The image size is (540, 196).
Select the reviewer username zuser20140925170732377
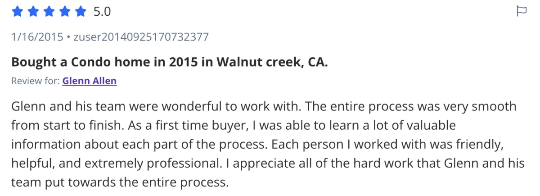point(140,36)
